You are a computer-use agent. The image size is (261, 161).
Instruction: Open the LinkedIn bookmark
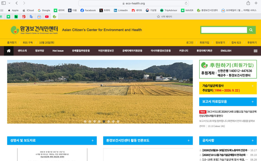pos(121,10)
